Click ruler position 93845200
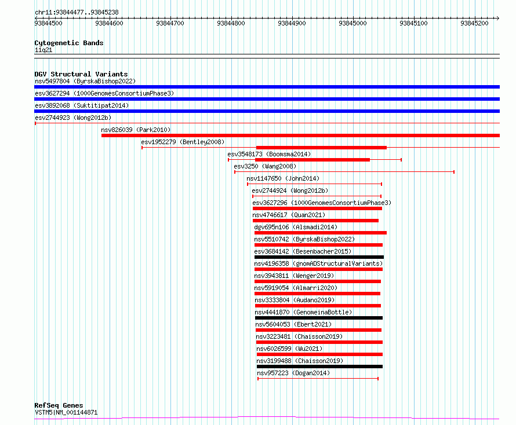The height and width of the screenshot is (425, 516). click(474, 23)
